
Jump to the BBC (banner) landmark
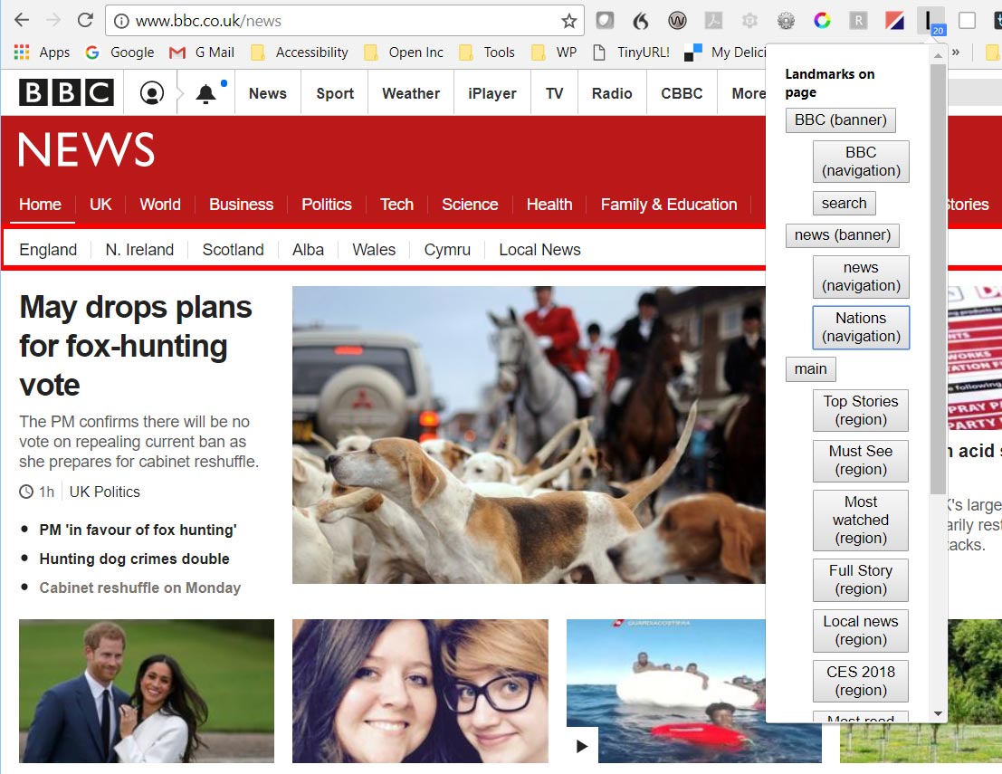coord(840,120)
